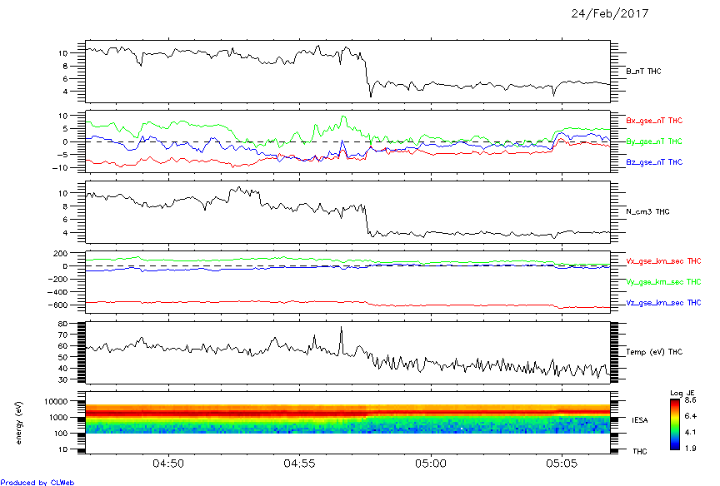Click the 04:55 time axis label

(x=299, y=464)
